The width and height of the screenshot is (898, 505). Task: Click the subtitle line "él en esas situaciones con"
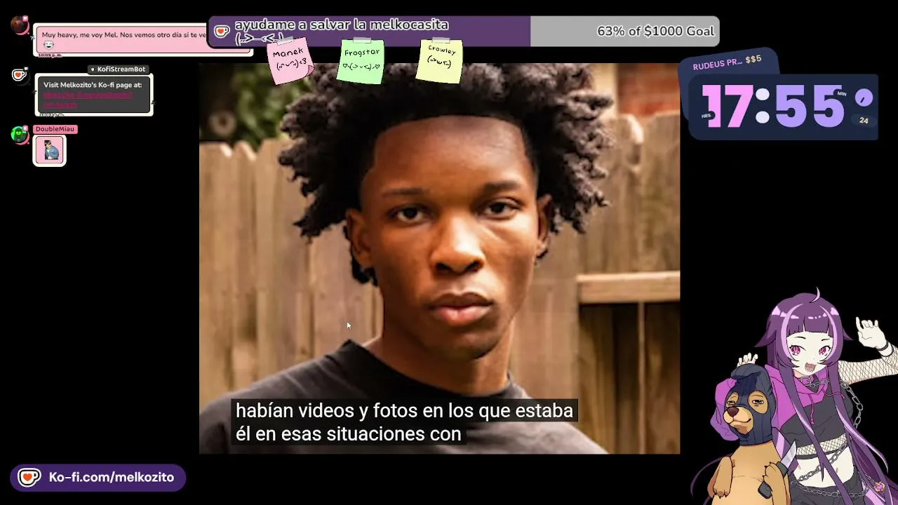(x=348, y=433)
